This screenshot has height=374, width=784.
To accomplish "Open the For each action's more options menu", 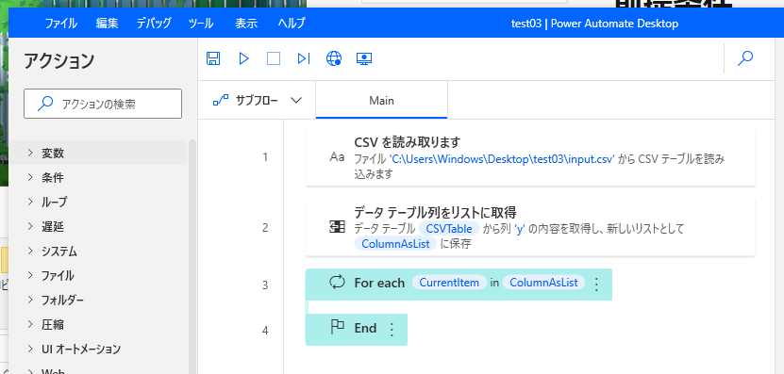I will coord(595,285).
